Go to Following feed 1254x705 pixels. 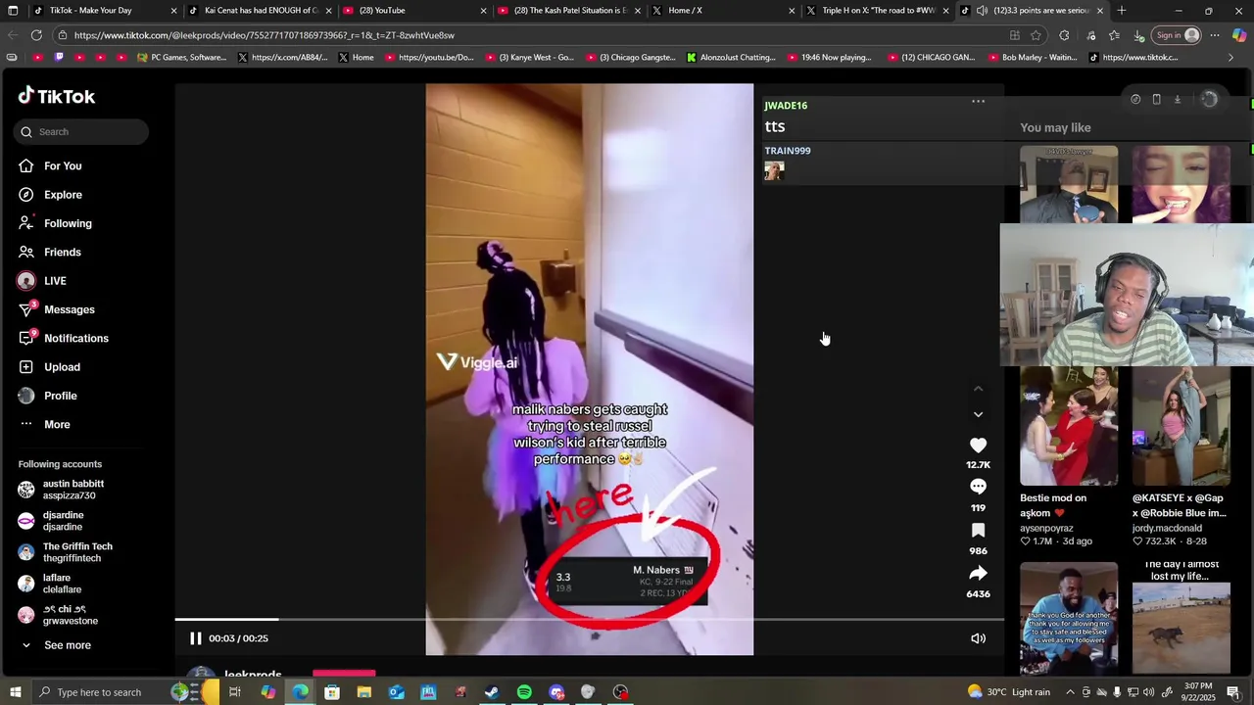[x=68, y=223]
